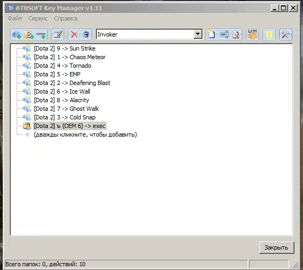The width and height of the screenshot is (303, 270).
Task: Click the status bar text 'Всего папок: 0, действий: 10'
Action: [45, 264]
